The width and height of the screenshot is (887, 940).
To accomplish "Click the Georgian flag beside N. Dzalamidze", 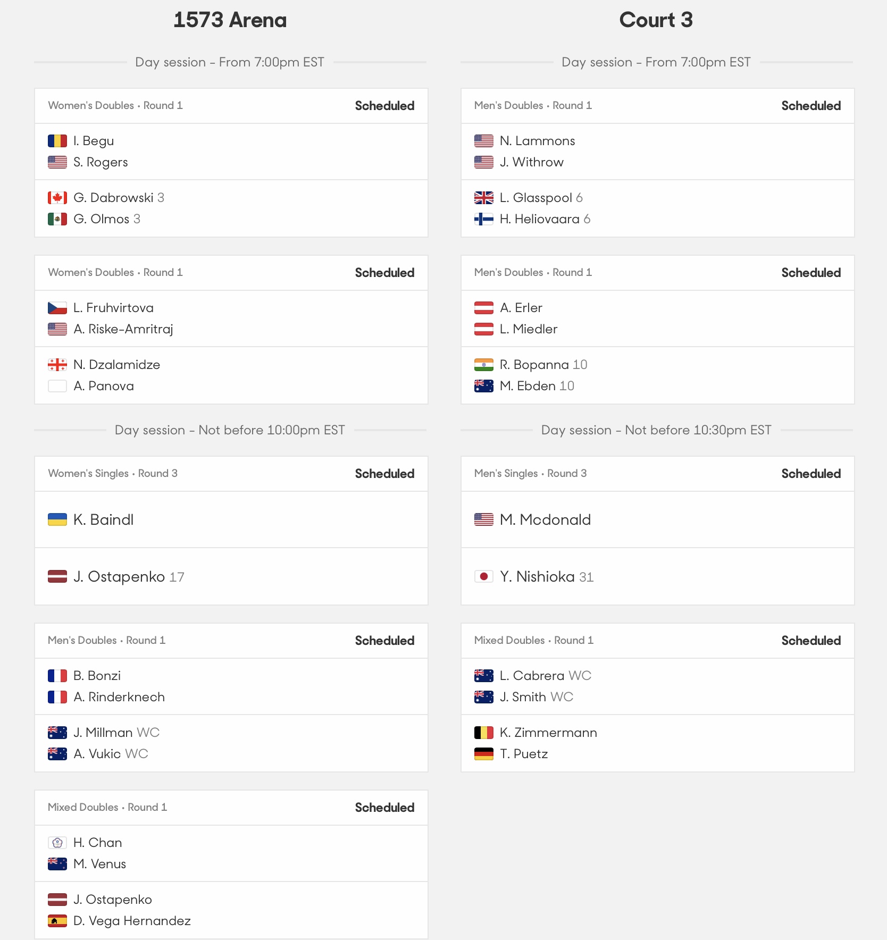I will tap(57, 365).
